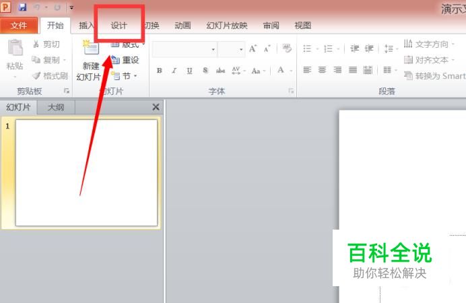Image resolution: width=466 pixels, height=303 pixels.
Task: Click the Decrease List Level icon
Action: (355, 48)
